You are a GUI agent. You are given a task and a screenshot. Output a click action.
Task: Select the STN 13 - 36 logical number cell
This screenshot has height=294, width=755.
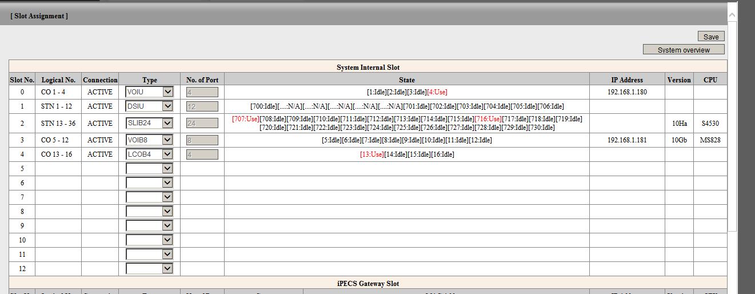[58, 124]
